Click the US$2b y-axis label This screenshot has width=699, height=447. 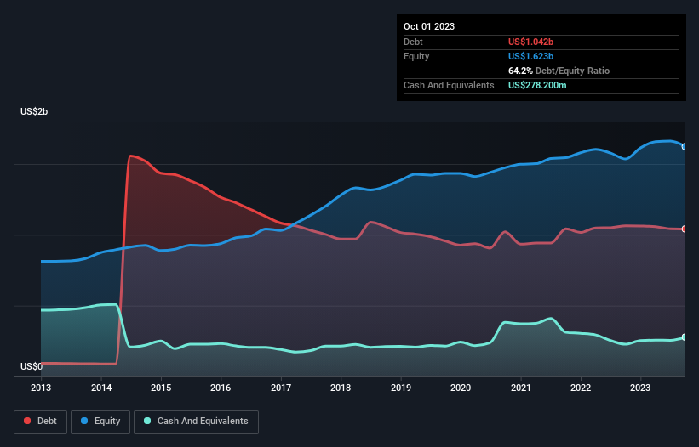(x=34, y=111)
